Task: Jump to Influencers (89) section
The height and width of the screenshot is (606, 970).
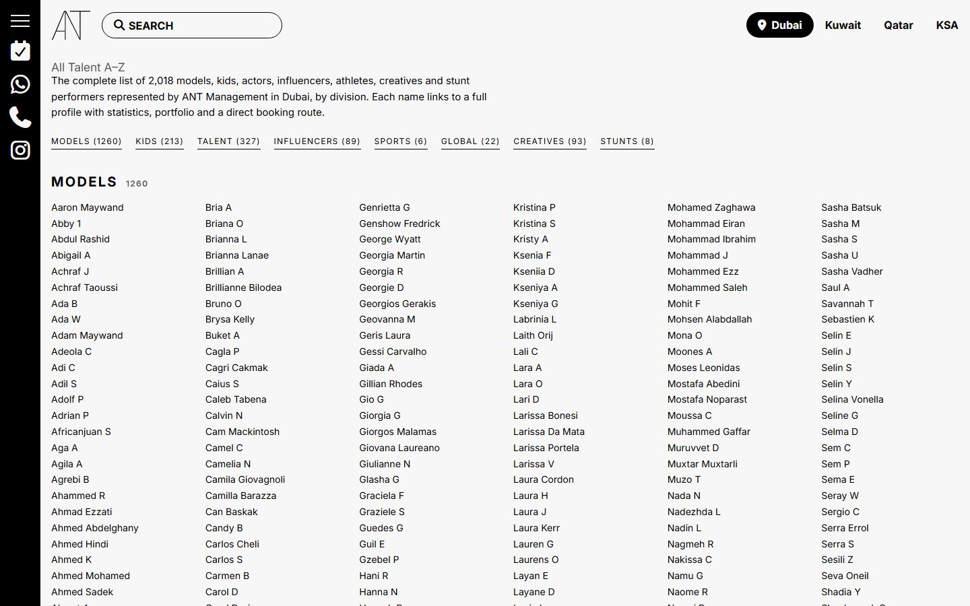Action: tap(317, 141)
